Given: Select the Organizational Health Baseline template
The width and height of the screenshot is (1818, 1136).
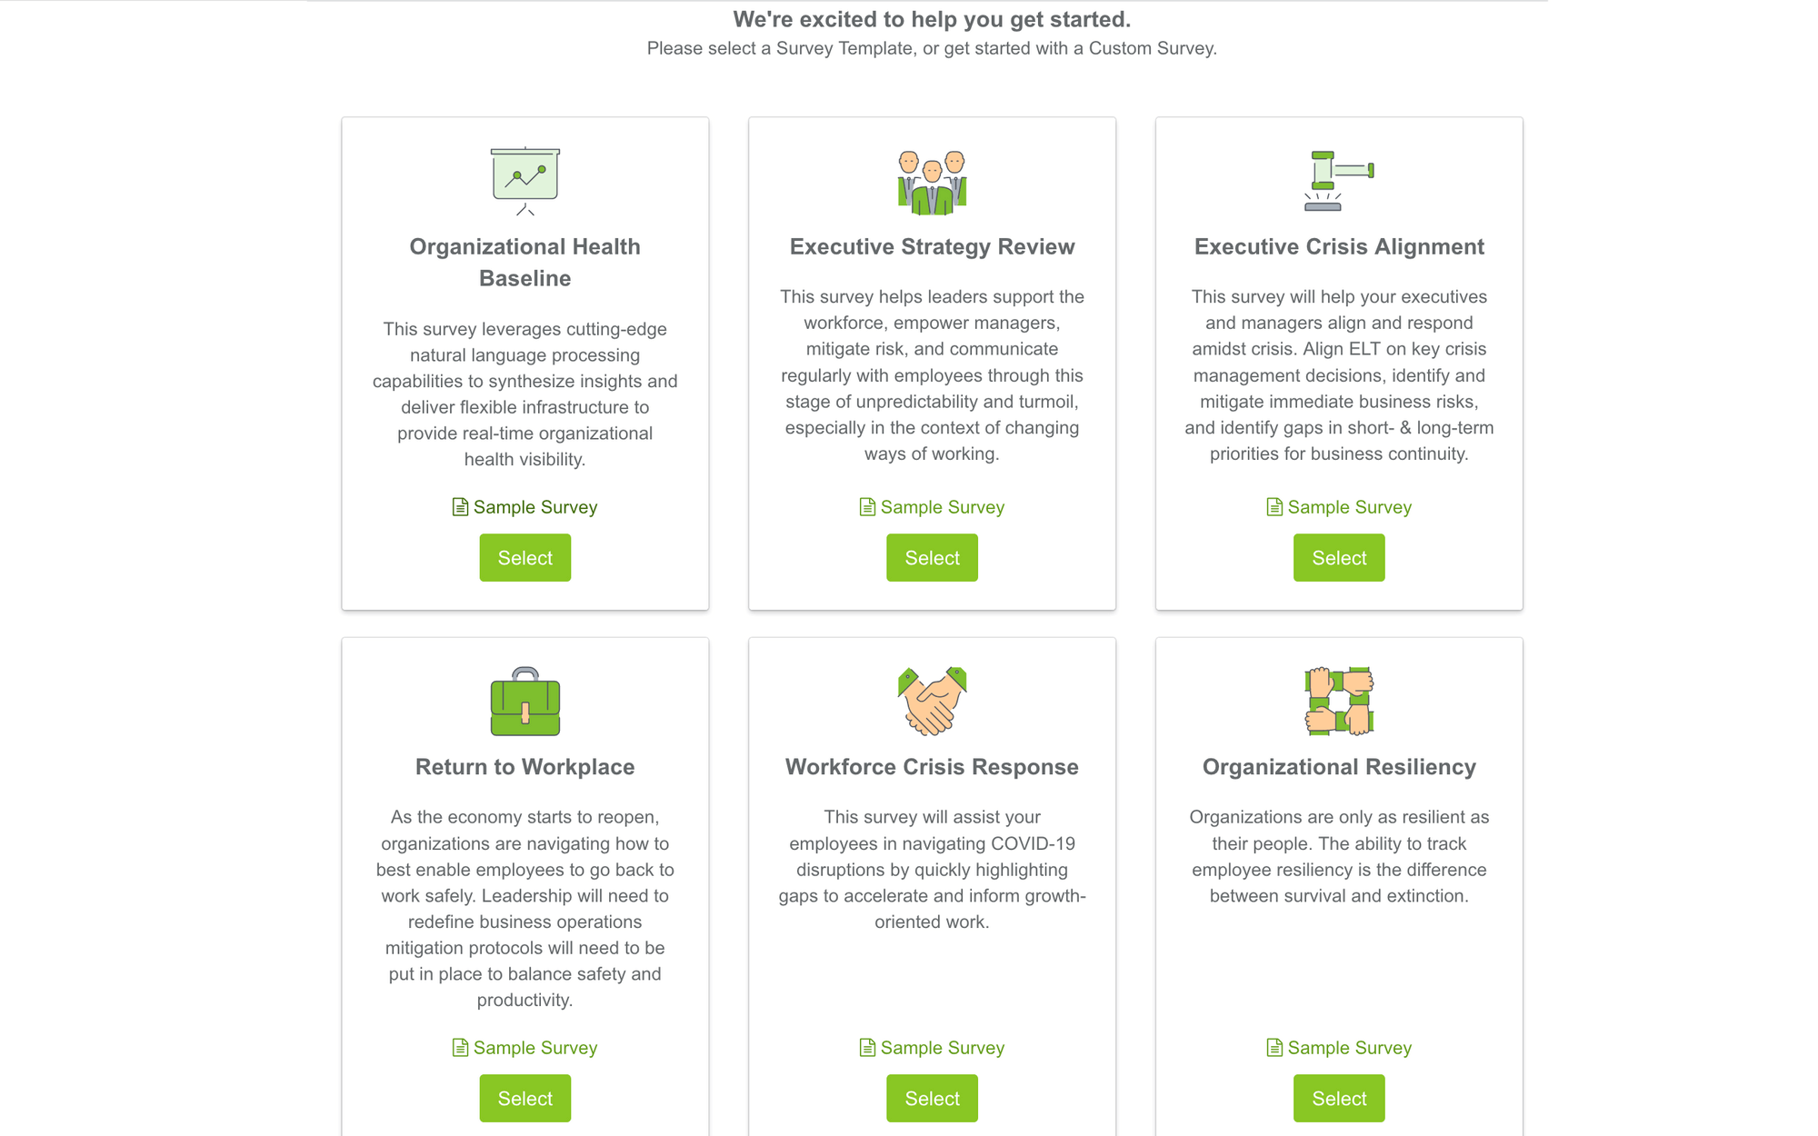Looking at the screenshot, I should tap(524, 557).
